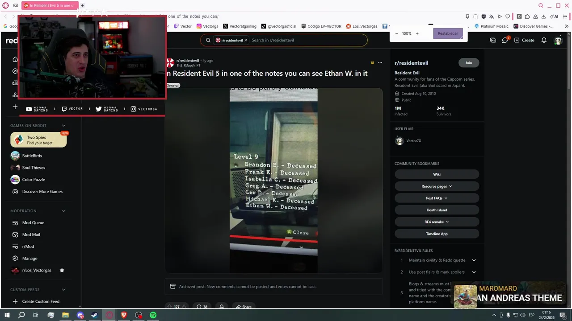Open the user avatar menu

(558, 40)
